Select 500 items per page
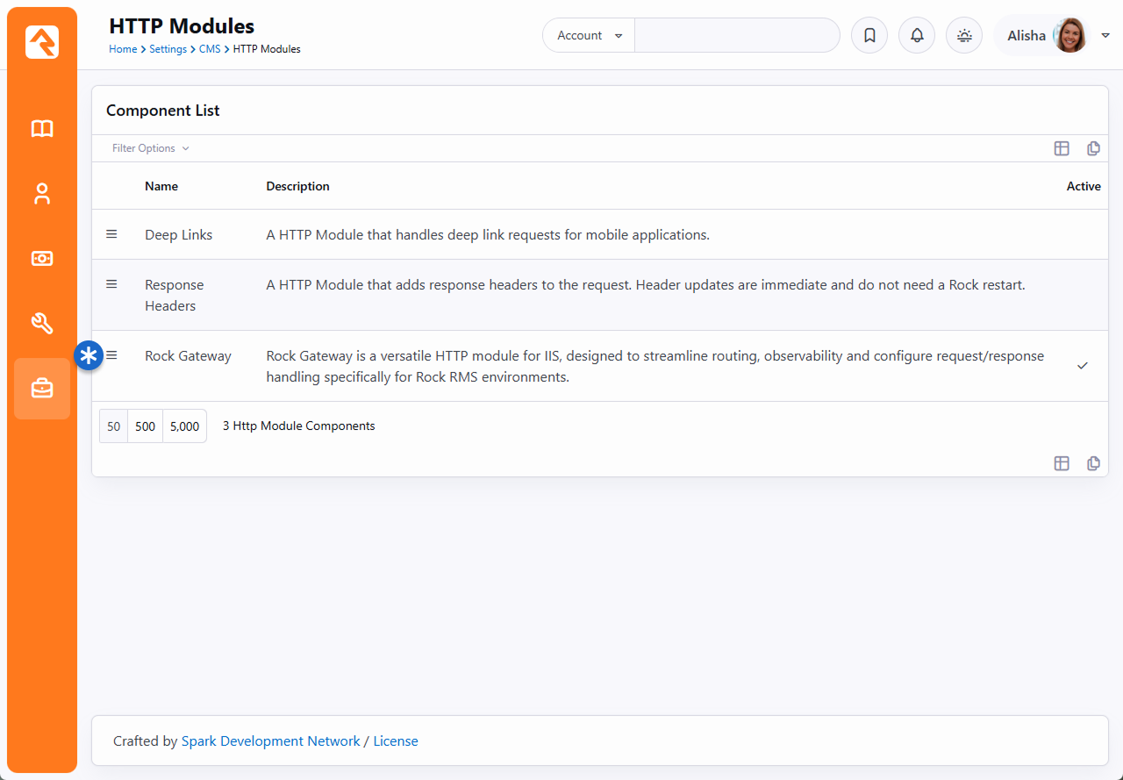 pyautogui.click(x=146, y=426)
